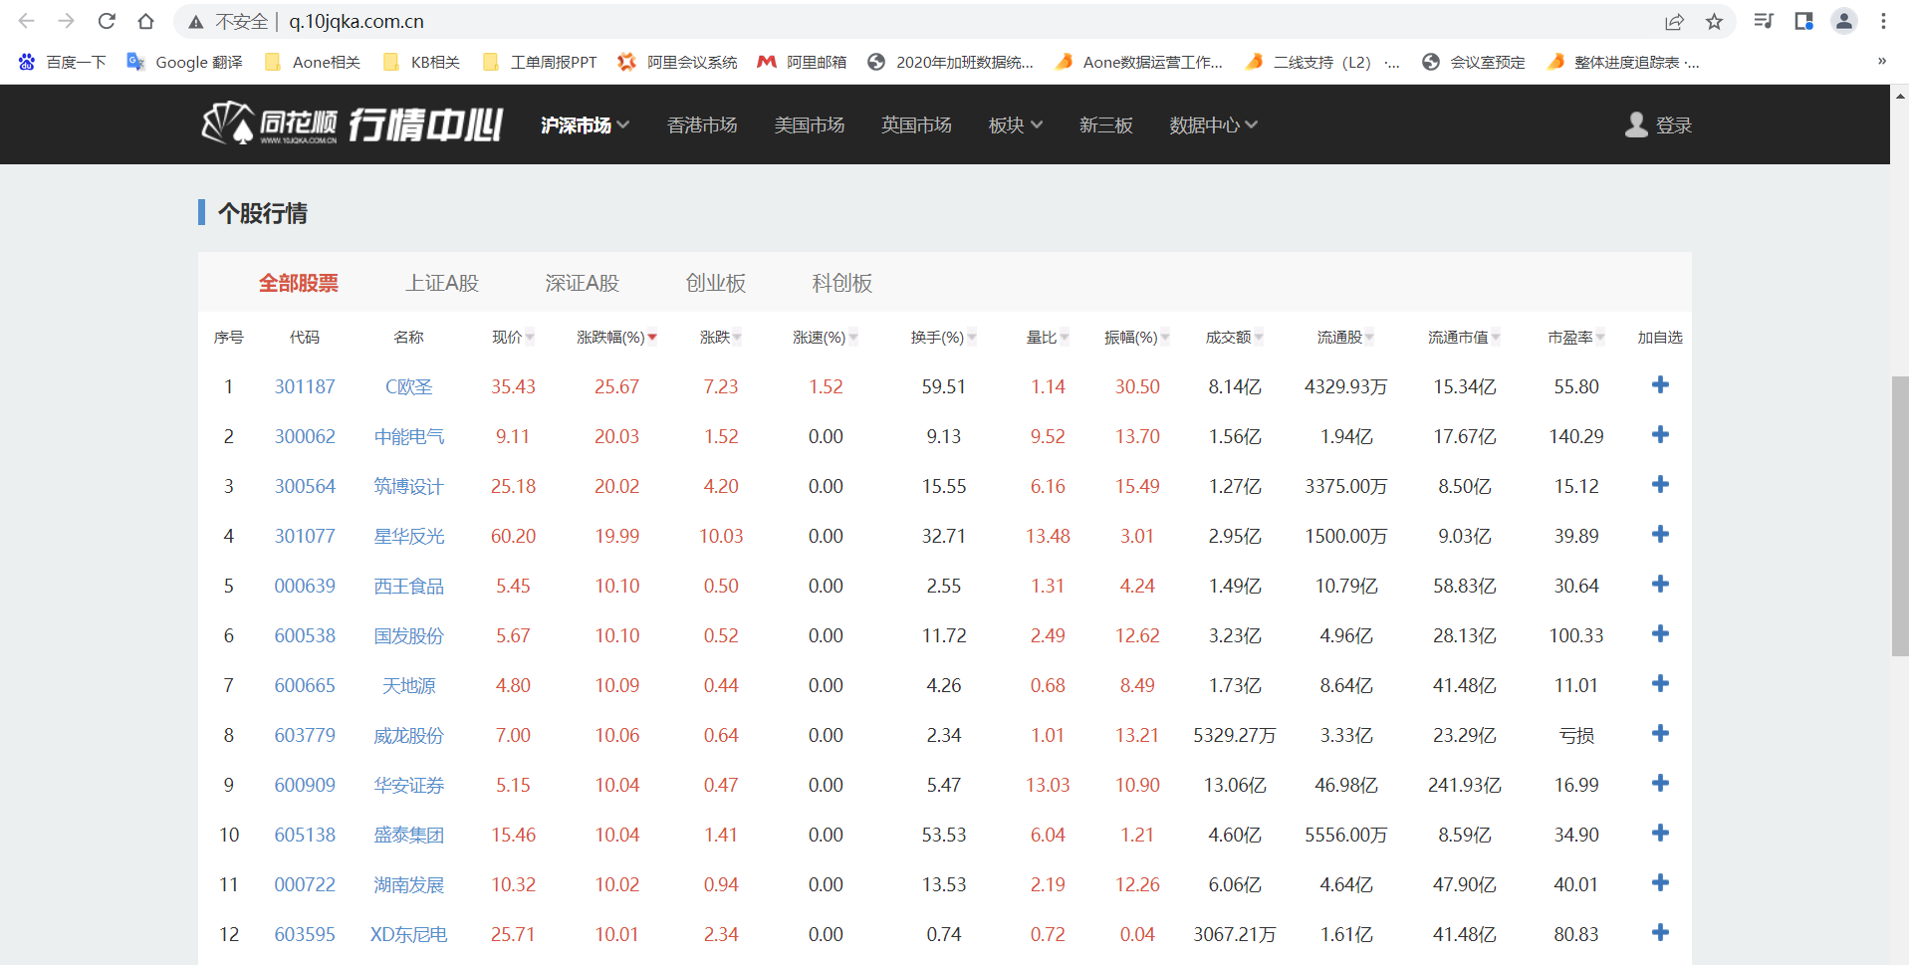Screen dimensions: 1909x965
Task: Reload the page with refresh icon
Action: click(107, 21)
